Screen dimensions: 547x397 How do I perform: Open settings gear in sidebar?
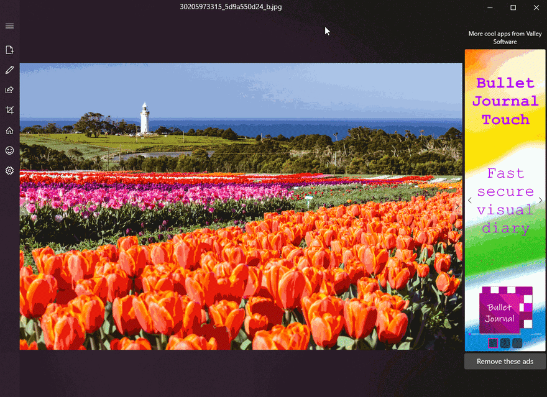pos(9,170)
